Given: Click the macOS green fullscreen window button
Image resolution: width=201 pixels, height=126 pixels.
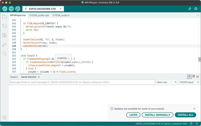Looking at the screenshot, I should pos(10,3).
